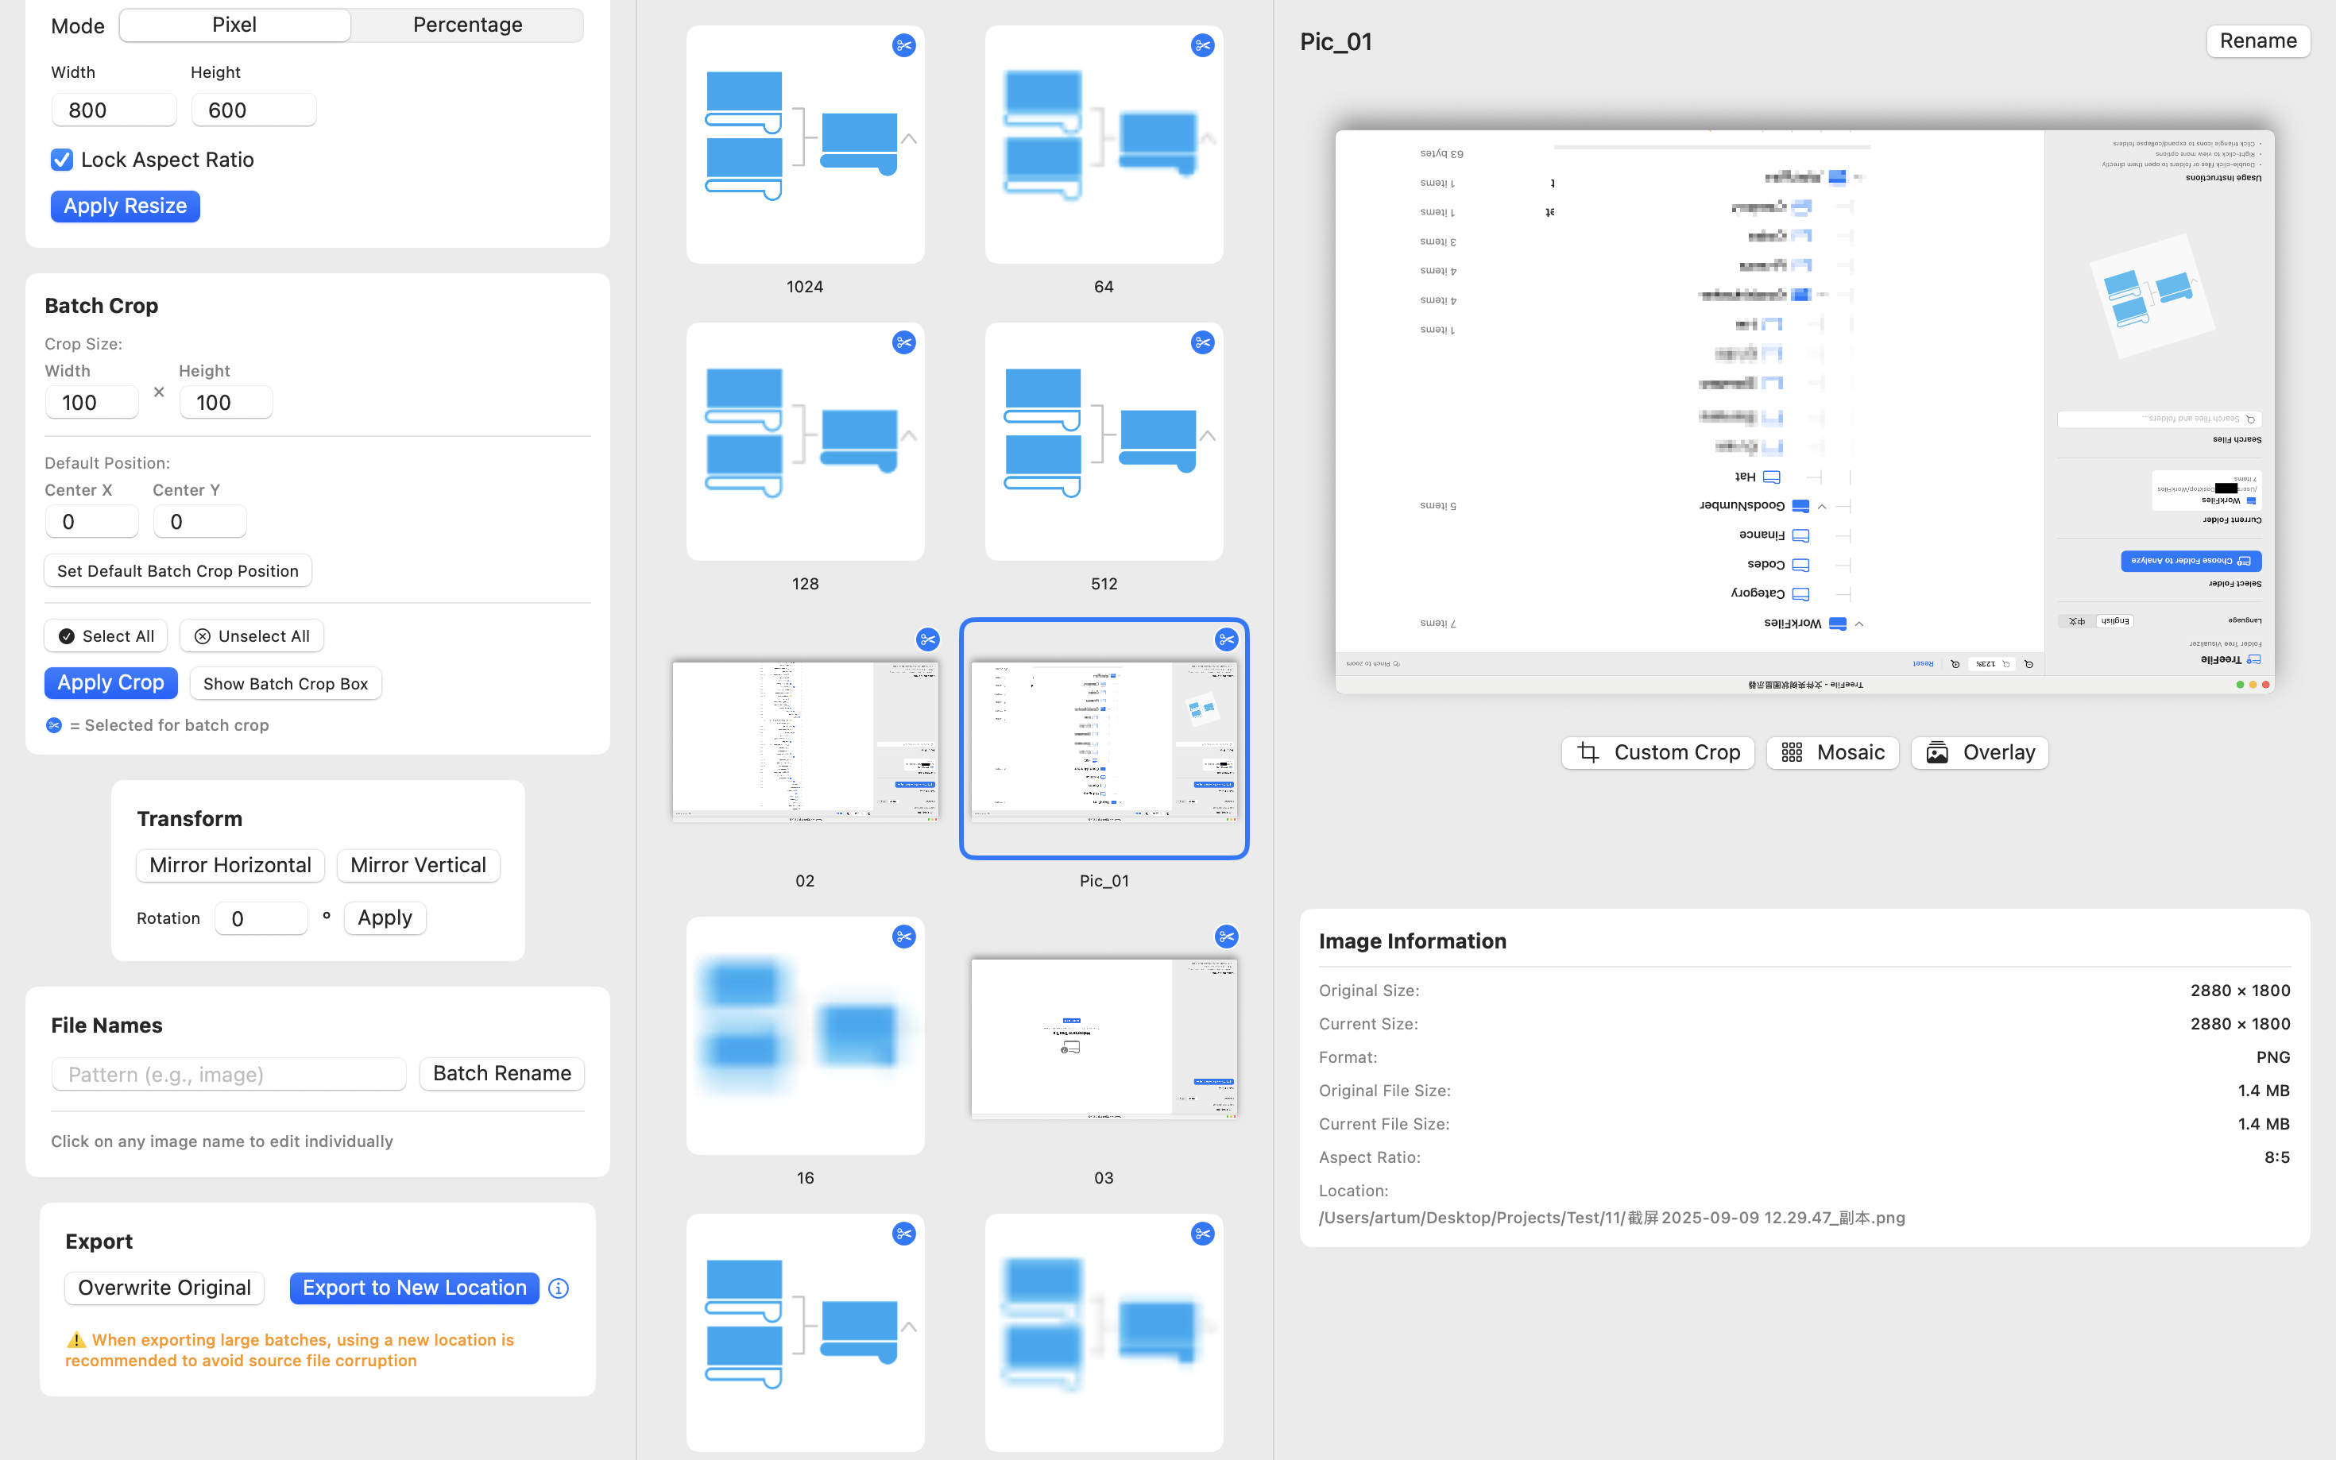2336x1460 pixels.
Task: Open the Mosaic tool
Action: tap(1832, 752)
